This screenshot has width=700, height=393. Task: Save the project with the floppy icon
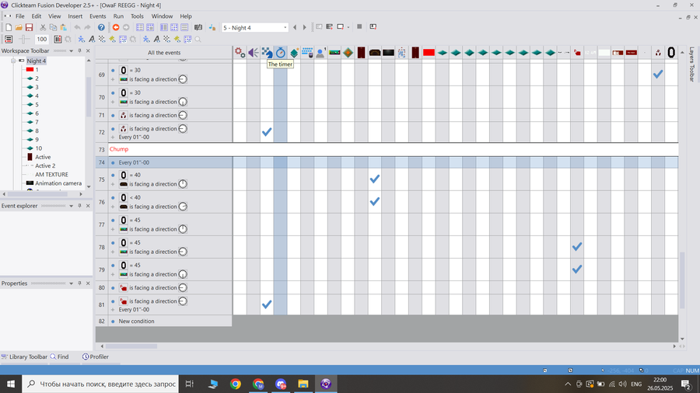(29, 28)
